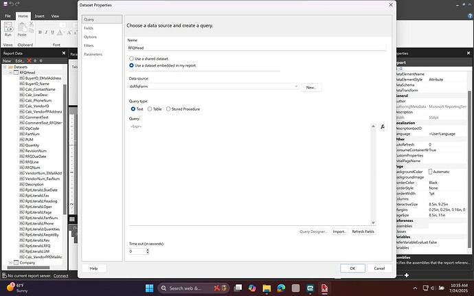Open the Data source dropdown
Image resolution: width=474 pixels, height=296 pixels.
296,86
